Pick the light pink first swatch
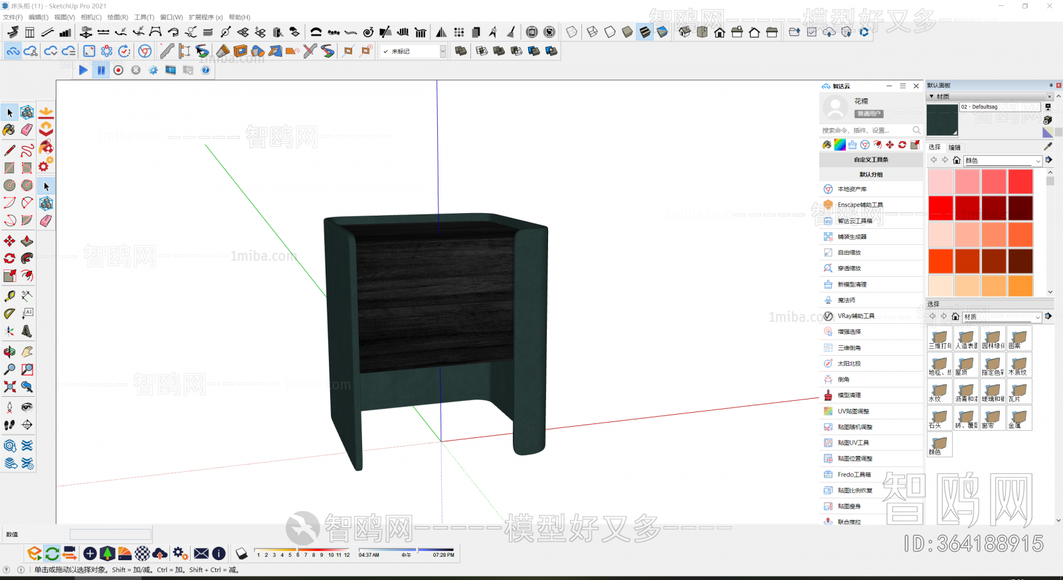1063x580 pixels. [x=941, y=182]
